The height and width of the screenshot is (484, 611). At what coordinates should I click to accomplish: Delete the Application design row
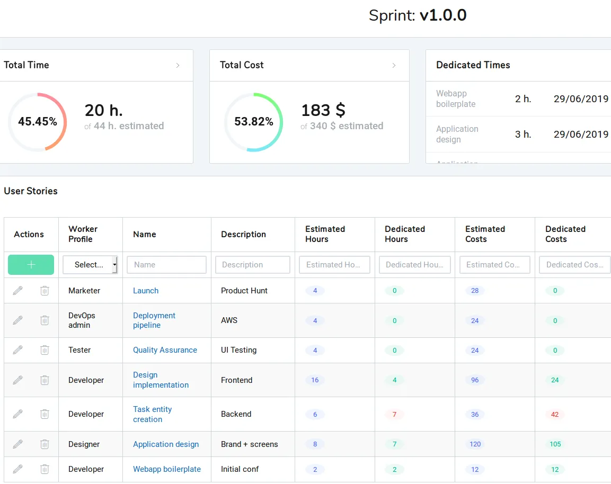tap(45, 444)
